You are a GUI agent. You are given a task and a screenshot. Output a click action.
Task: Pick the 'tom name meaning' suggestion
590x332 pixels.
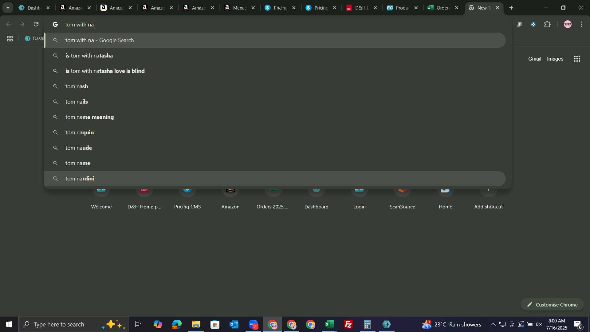(275, 117)
